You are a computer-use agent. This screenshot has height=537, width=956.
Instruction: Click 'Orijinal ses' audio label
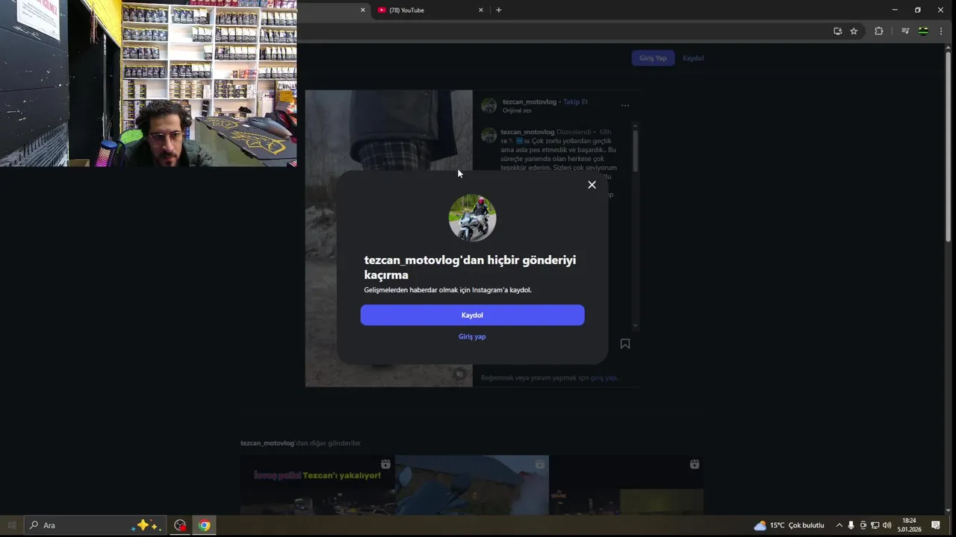517,110
